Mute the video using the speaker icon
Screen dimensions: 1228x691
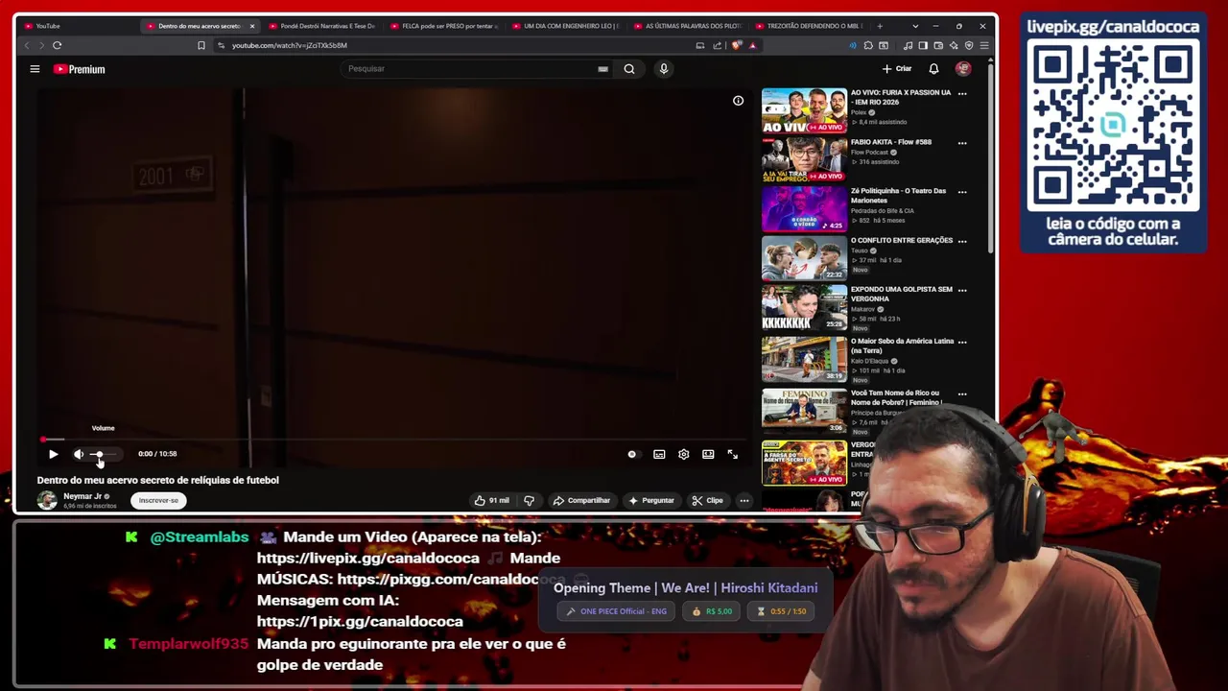point(79,454)
